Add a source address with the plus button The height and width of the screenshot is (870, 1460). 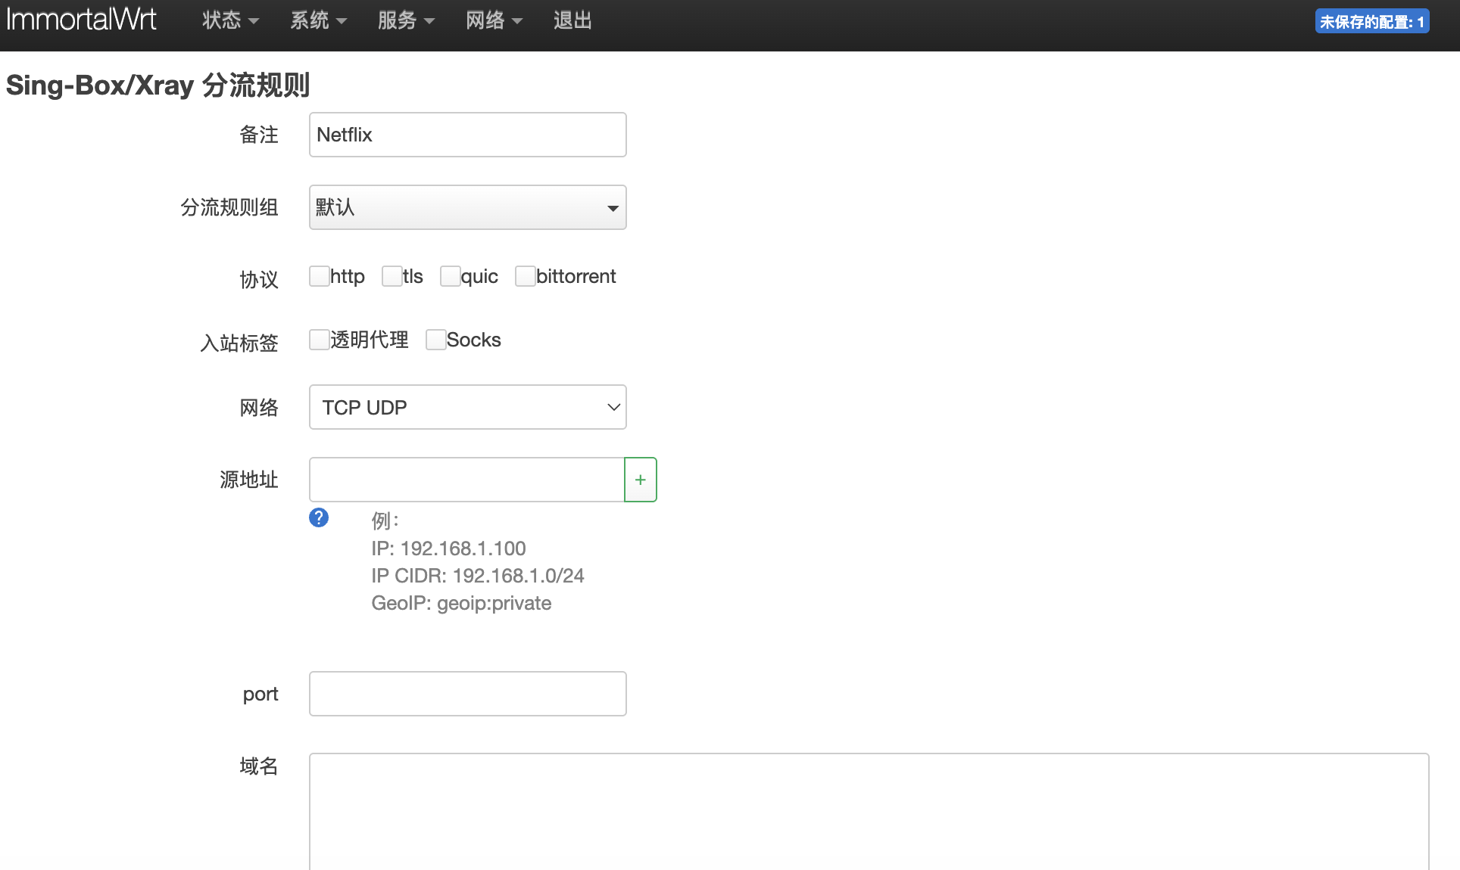(x=641, y=480)
